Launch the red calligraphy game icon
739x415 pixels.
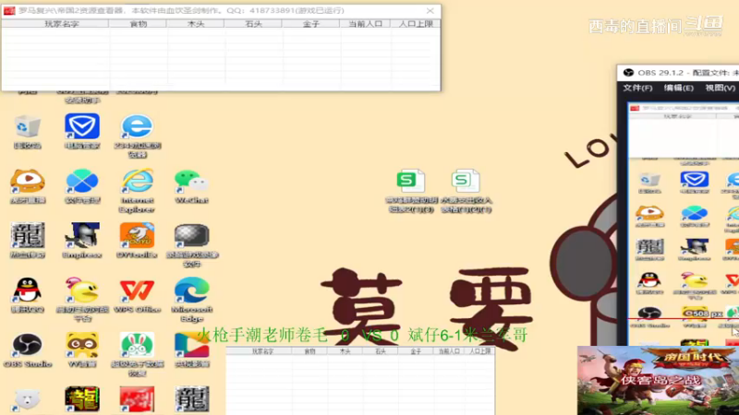[137, 399]
